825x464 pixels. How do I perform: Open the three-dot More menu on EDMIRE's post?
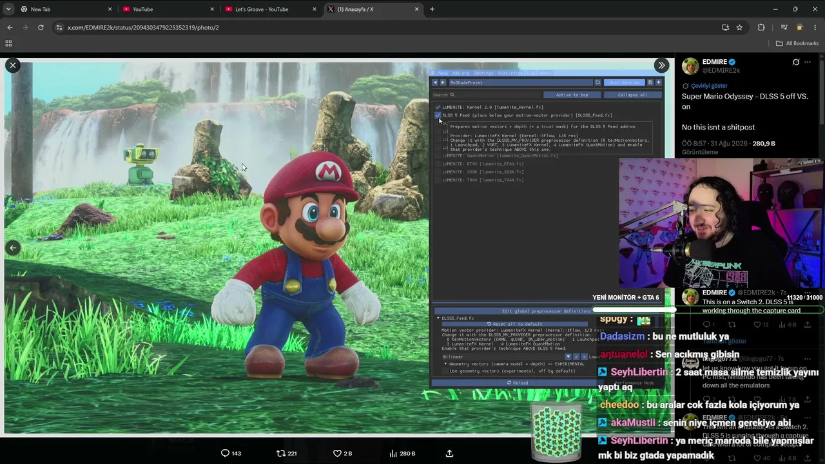click(x=808, y=63)
